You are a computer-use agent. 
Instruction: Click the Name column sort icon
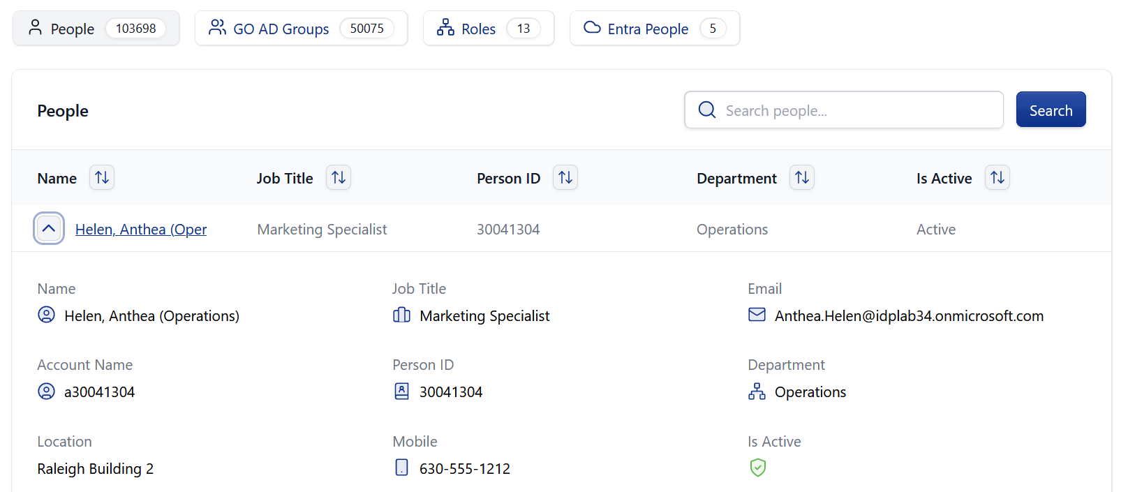pos(102,178)
